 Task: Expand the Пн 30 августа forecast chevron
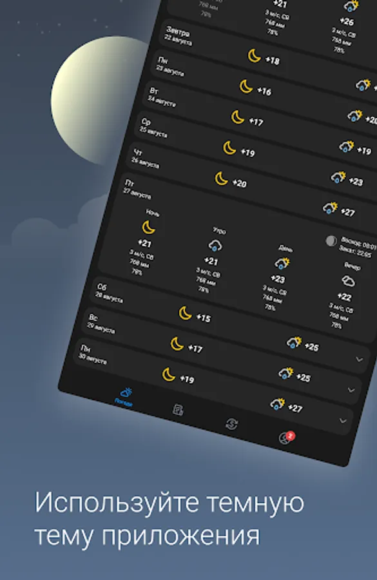click(x=343, y=421)
